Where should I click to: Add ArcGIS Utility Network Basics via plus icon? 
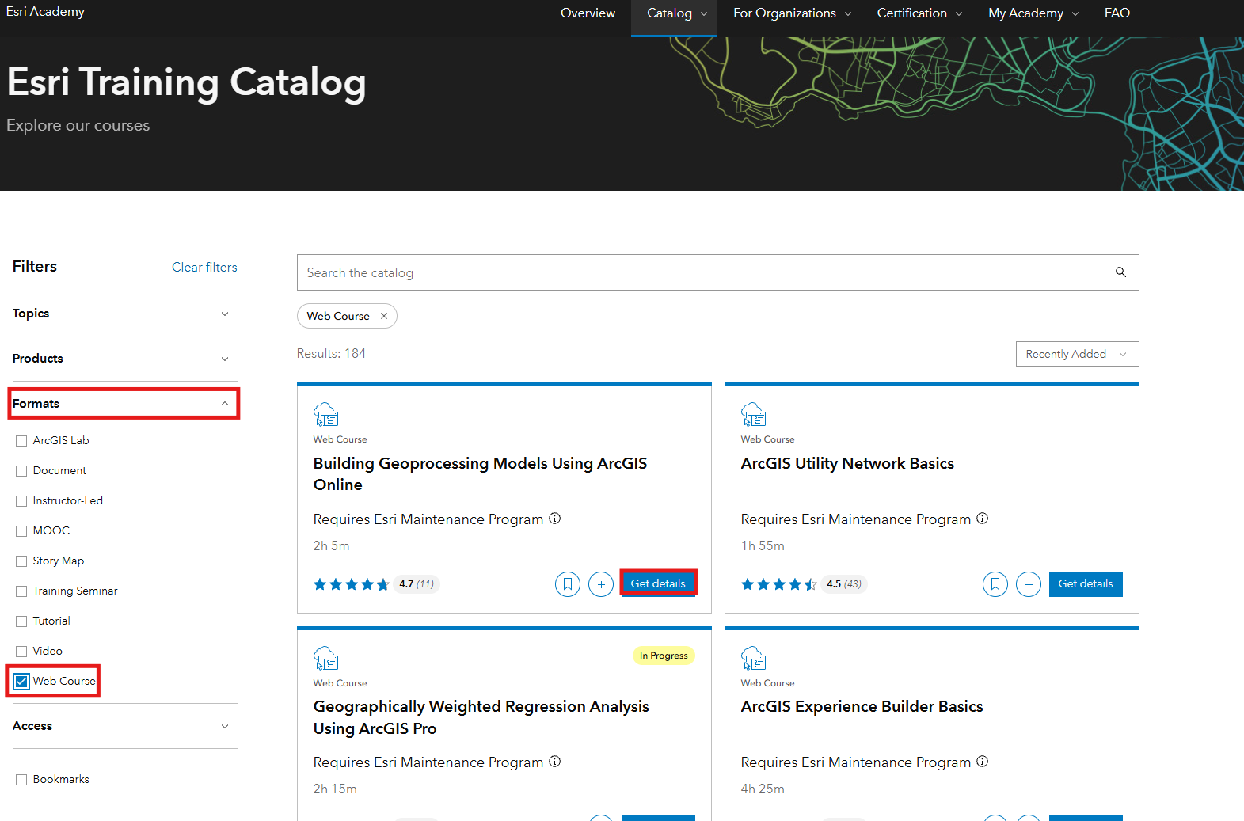click(x=1029, y=584)
